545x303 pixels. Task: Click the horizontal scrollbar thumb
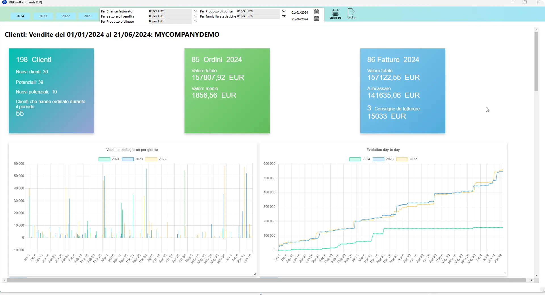click(266, 280)
